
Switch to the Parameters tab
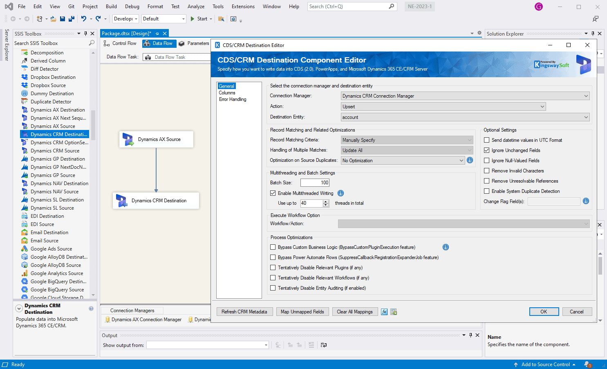click(194, 43)
